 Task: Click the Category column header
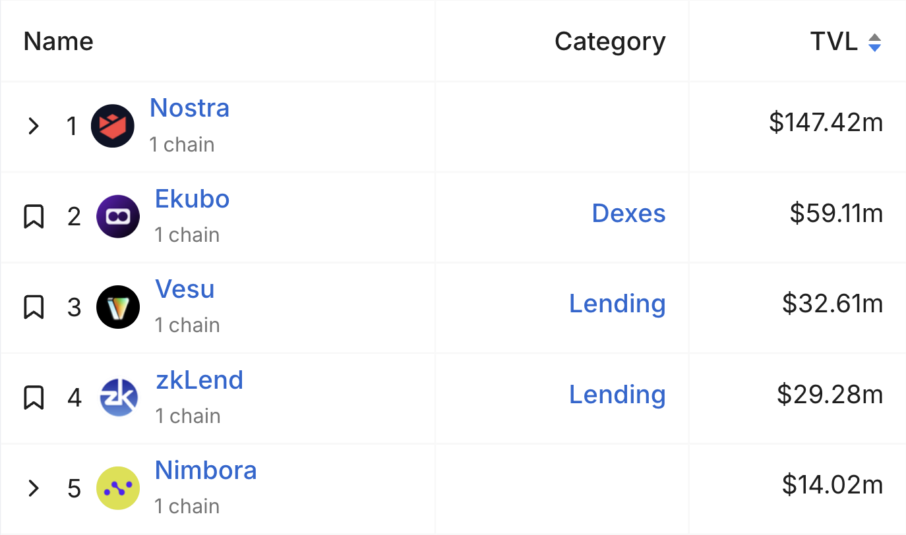coord(610,42)
